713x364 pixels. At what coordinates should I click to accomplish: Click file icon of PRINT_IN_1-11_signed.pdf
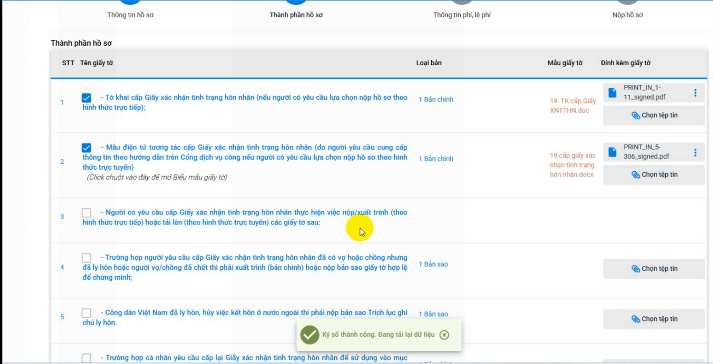click(612, 93)
